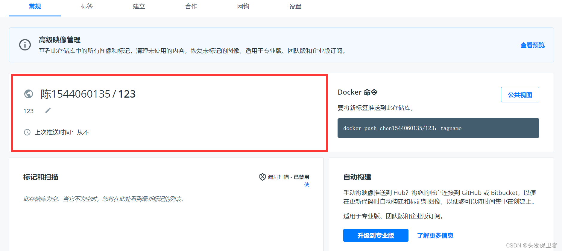Click the 此存储库为空 empty notice text
Screen dimensions: 562x251
(104, 199)
